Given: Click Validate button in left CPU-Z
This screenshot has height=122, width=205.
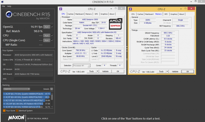Looking at the screenshot, I should (105, 71).
